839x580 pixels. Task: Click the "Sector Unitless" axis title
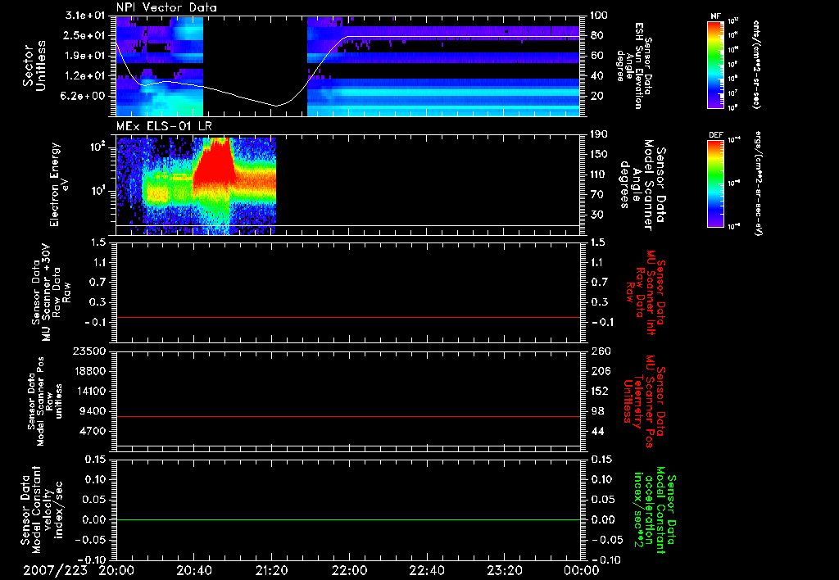point(34,66)
